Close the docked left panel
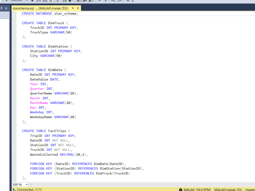 6,8
